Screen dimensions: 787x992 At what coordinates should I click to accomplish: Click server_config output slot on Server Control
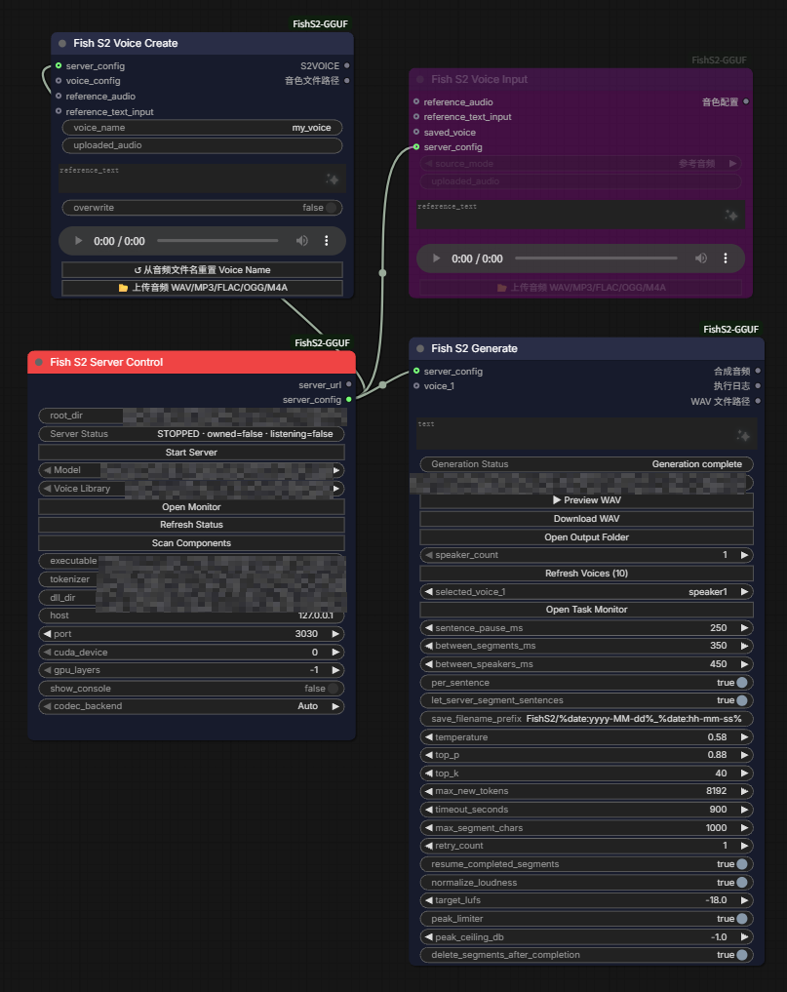tap(348, 400)
